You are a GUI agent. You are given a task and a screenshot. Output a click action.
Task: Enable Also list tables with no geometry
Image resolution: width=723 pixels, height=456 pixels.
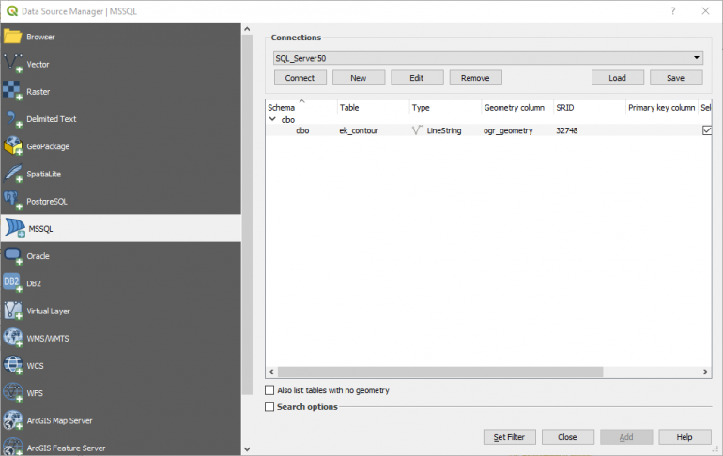270,390
